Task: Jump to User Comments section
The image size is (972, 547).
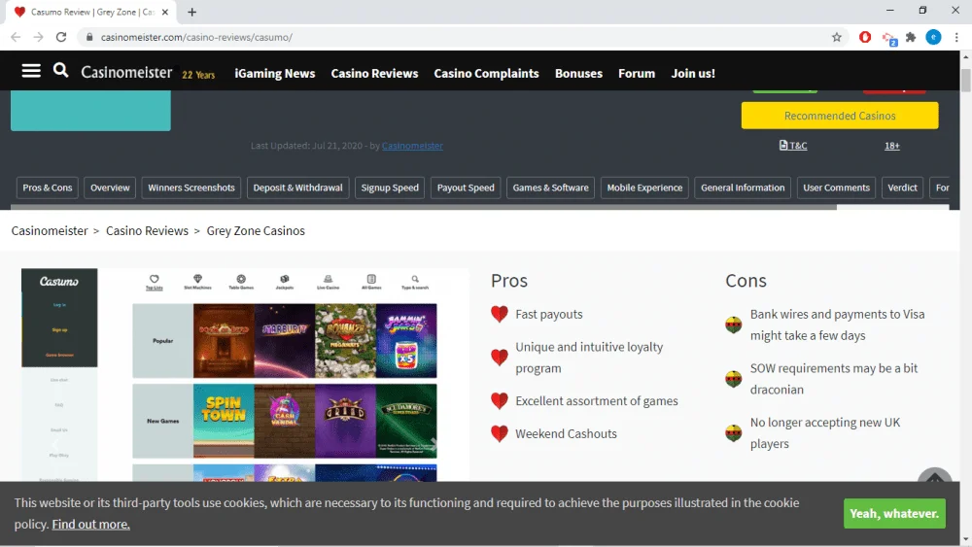Action: click(836, 188)
